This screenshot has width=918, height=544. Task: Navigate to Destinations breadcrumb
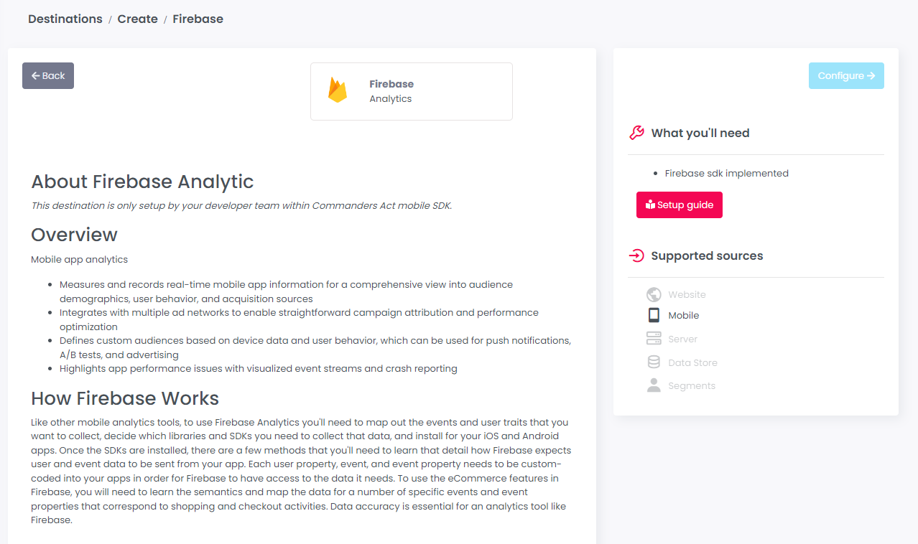point(65,19)
